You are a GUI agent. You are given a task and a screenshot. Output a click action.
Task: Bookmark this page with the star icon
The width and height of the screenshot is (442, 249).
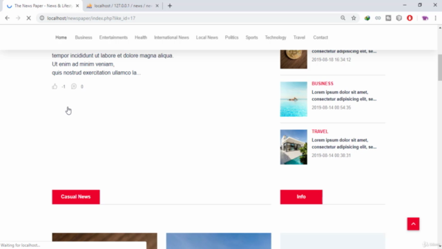[354, 18]
